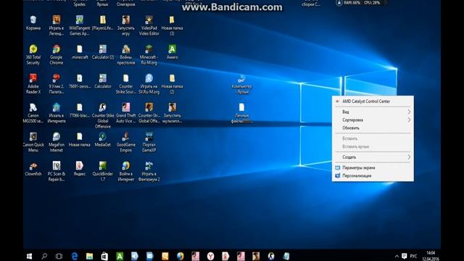Select the Искать в Интернете icon
The height and width of the screenshot is (261, 464).
pyautogui.click(x=57, y=113)
